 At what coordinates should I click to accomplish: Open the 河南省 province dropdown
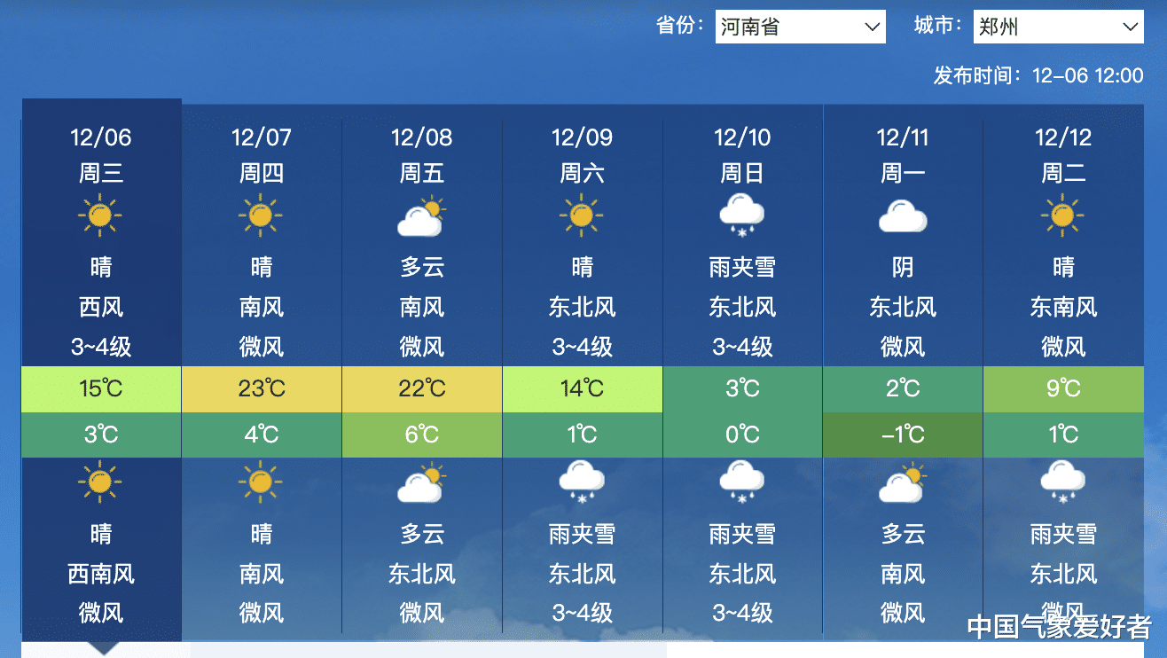pyautogui.click(x=800, y=27)
